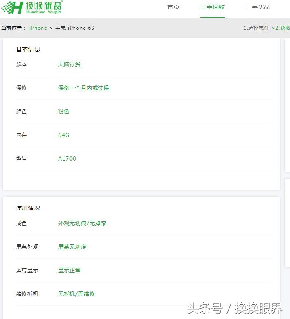Open the 首页 home tab
This screenshot has height=319, width=290.
[174, 7]
